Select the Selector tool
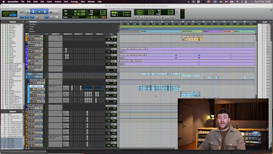 (x=39, y=12)
